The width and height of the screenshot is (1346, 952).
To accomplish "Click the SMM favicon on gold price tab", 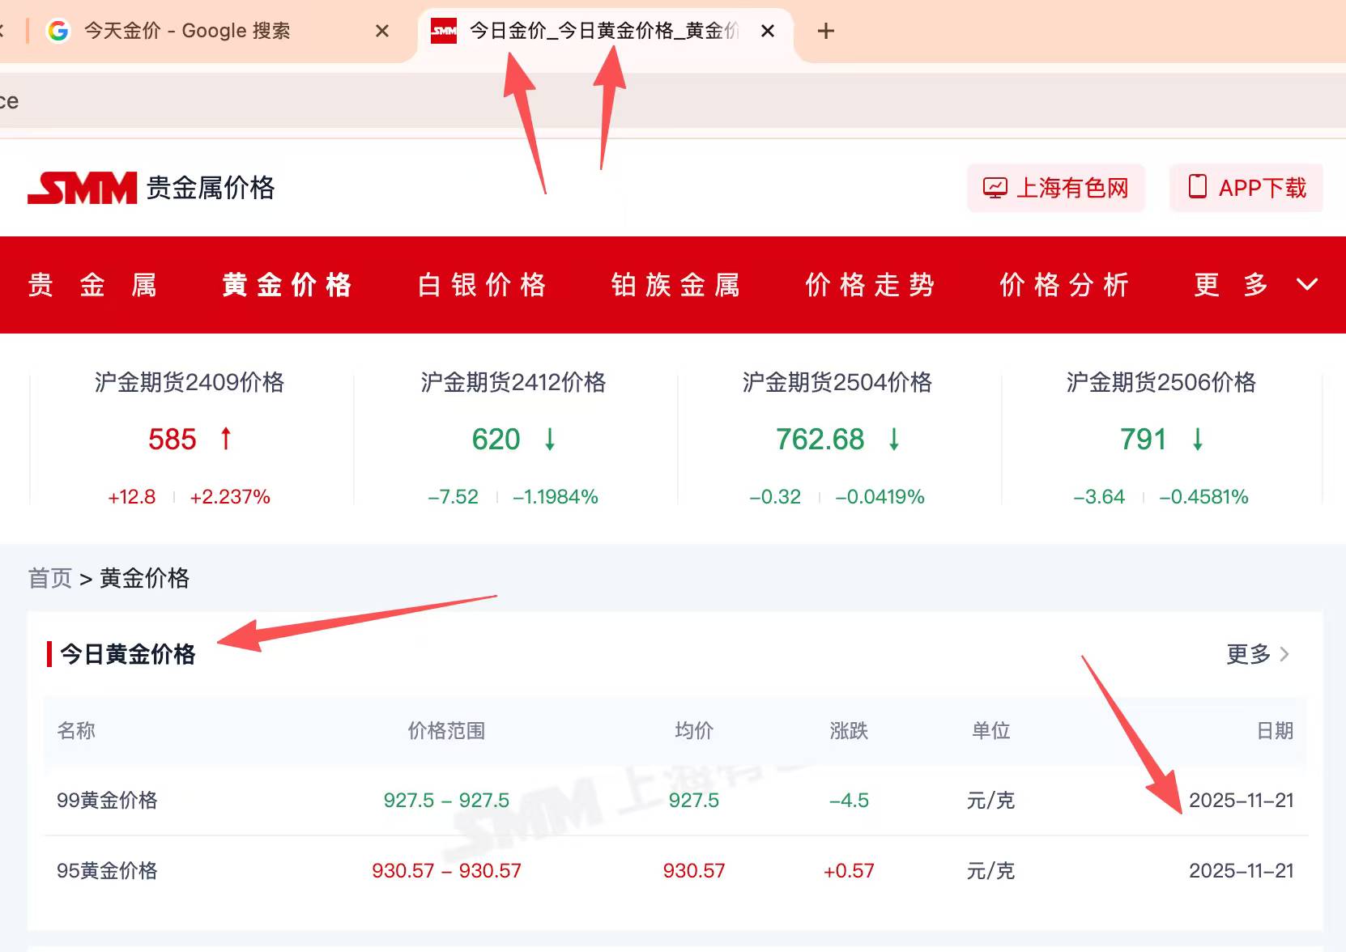I will pyautogui.click(x=444, y=31).
